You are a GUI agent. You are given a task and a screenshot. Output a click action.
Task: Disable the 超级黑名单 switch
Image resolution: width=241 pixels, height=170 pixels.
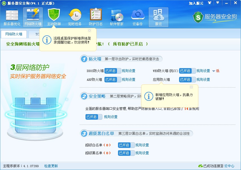point(126,153)
